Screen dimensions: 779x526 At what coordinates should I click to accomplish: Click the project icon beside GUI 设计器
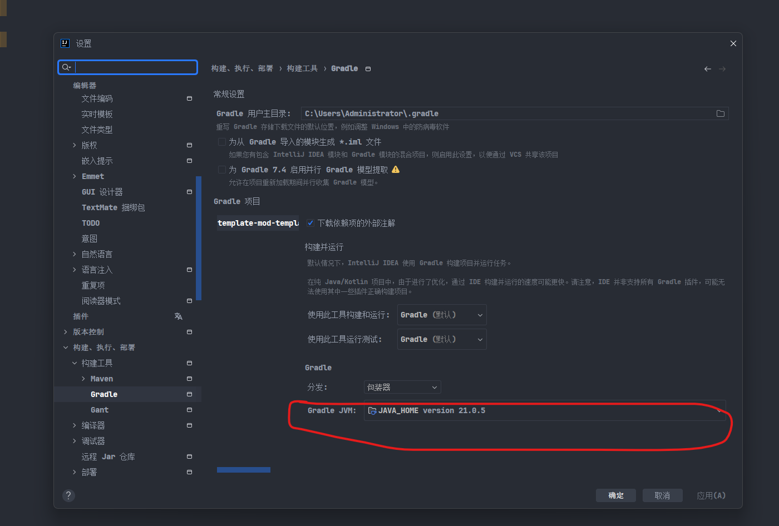(189, 192)
